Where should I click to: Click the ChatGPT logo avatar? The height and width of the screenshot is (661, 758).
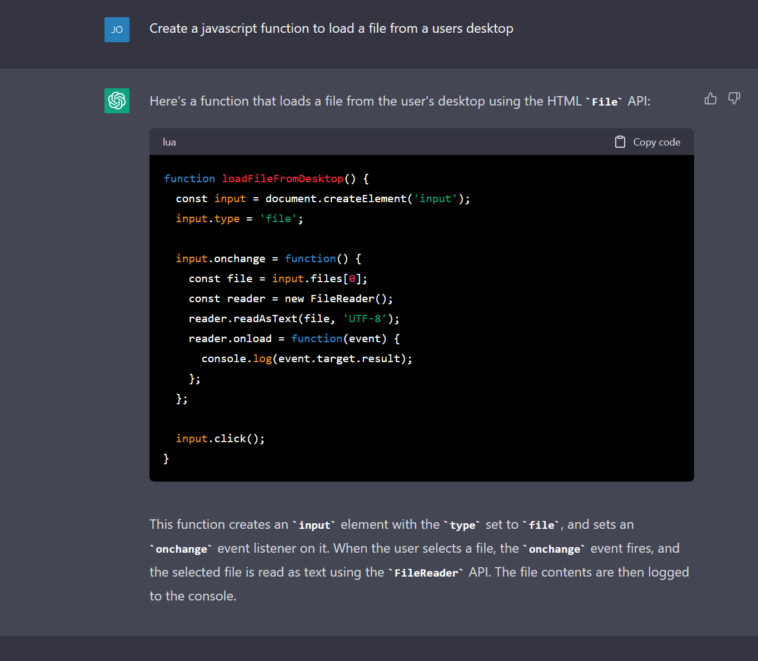117,101
